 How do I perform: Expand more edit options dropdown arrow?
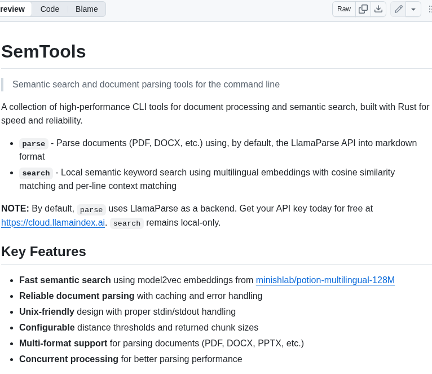[413, 9]
